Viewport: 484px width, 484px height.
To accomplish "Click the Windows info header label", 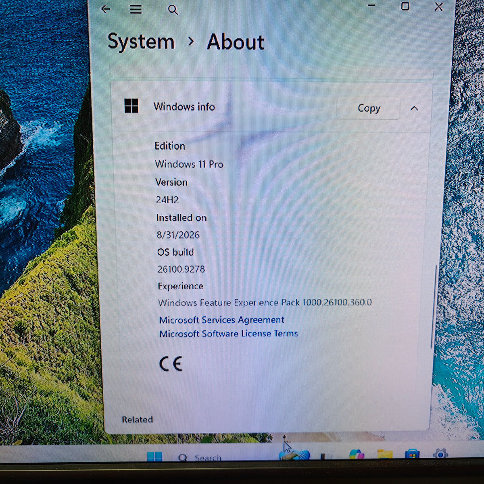I will (184, 107).
